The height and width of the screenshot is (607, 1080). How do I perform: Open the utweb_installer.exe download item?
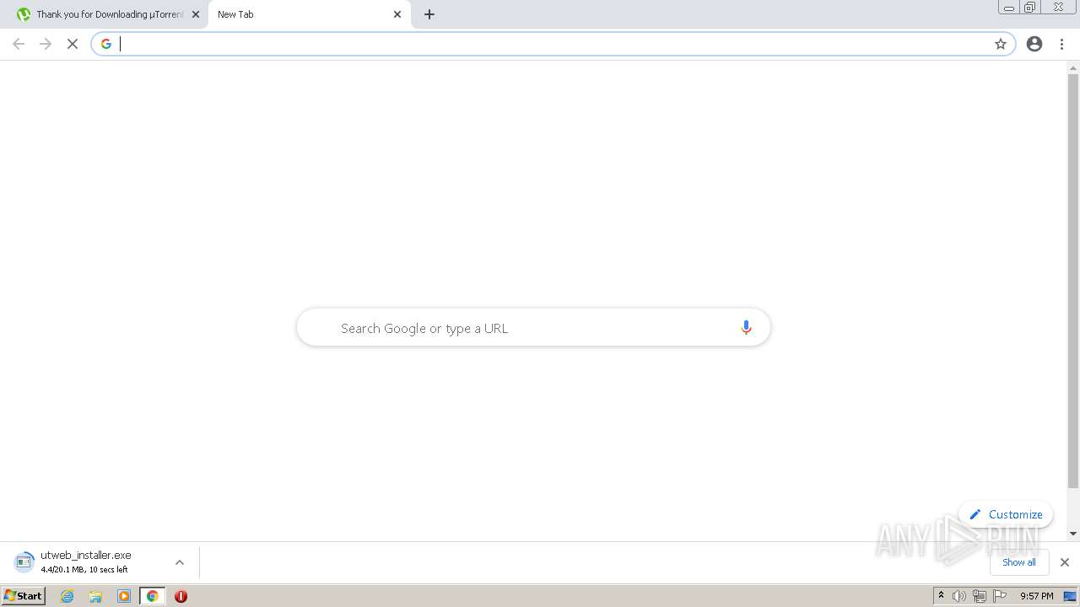click(x=86, y=562)
